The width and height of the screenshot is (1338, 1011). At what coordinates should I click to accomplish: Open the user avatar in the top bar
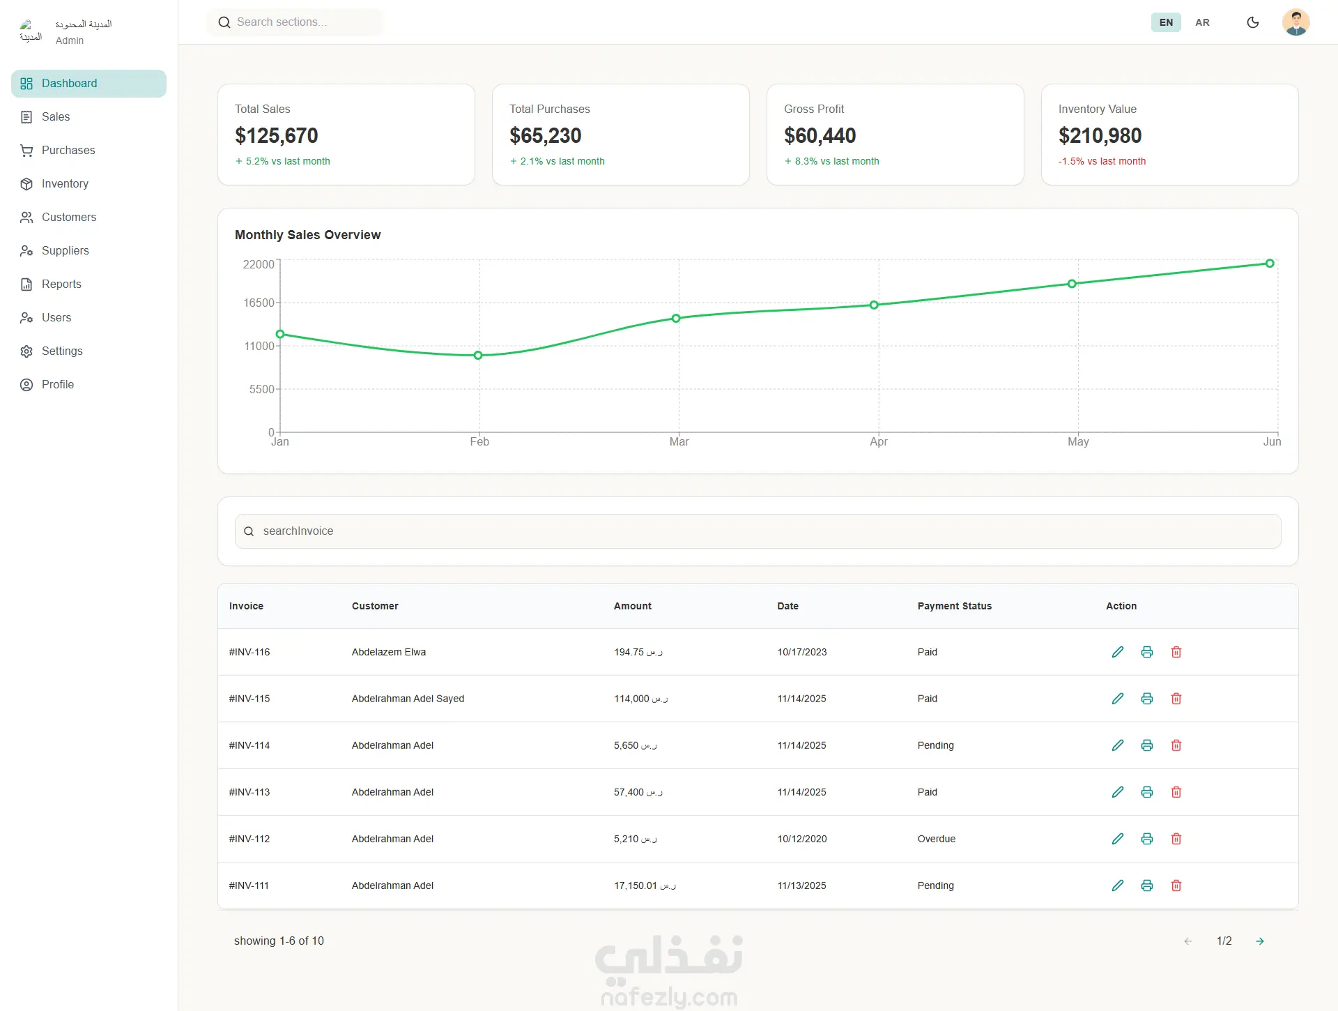pyautogui.click(x=1295, y=22)
